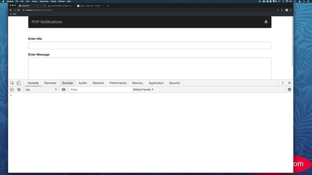Click the site info icon

coord(23,10)
